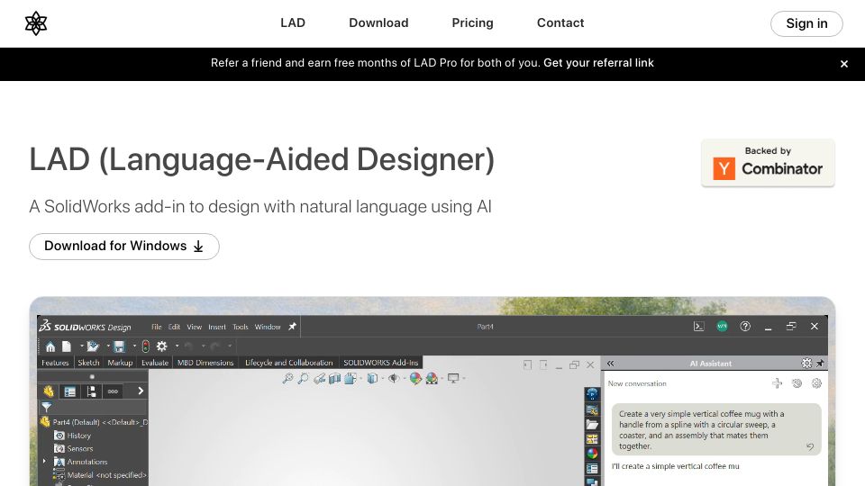Click the Rebuild traffic light icon
The image size is (865, 486).
pos(145,346)
